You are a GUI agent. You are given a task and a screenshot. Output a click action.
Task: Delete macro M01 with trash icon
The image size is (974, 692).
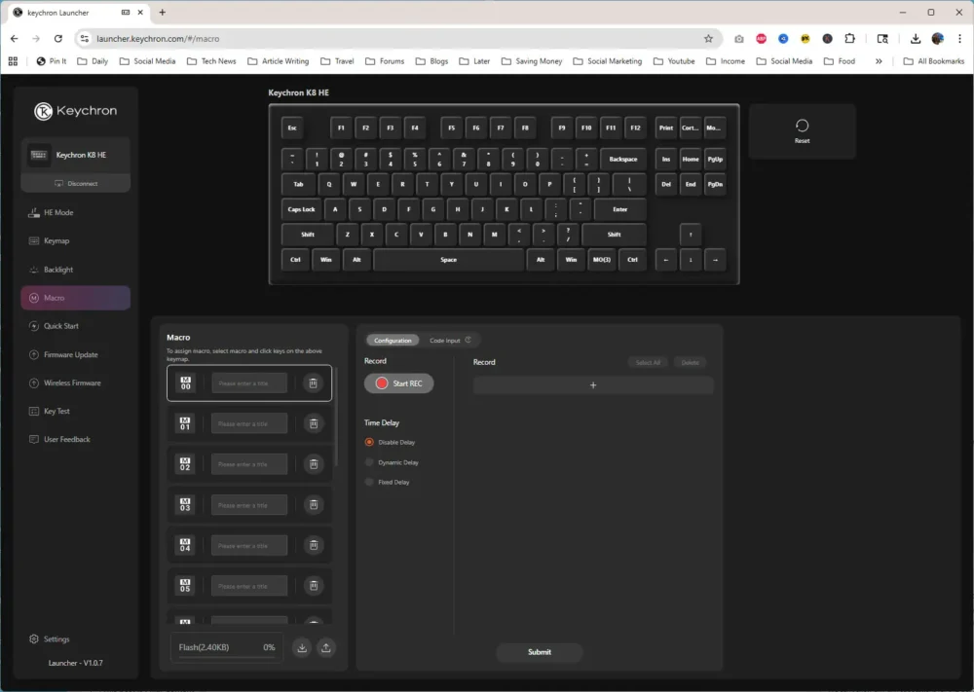313,424
